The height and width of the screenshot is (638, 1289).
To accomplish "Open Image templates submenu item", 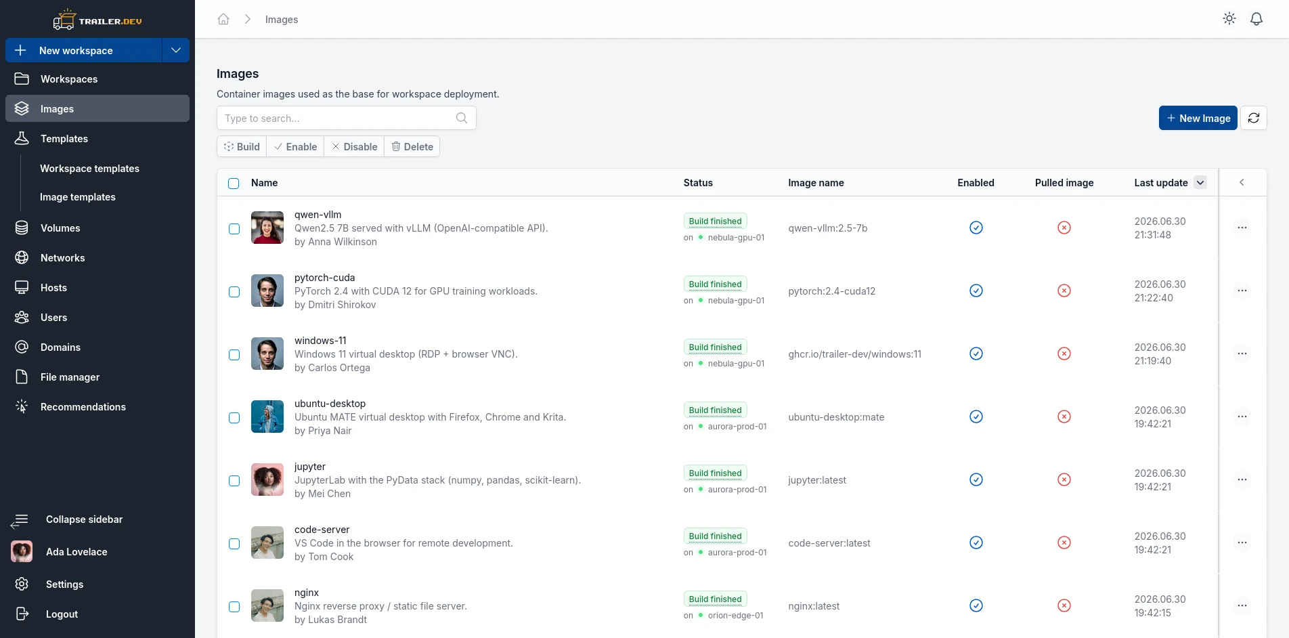I will pyautogui.click(x=77, y=196).
